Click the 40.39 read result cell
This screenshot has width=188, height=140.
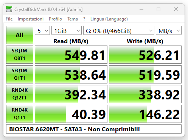pyautogui.click(x=71, y=114)
